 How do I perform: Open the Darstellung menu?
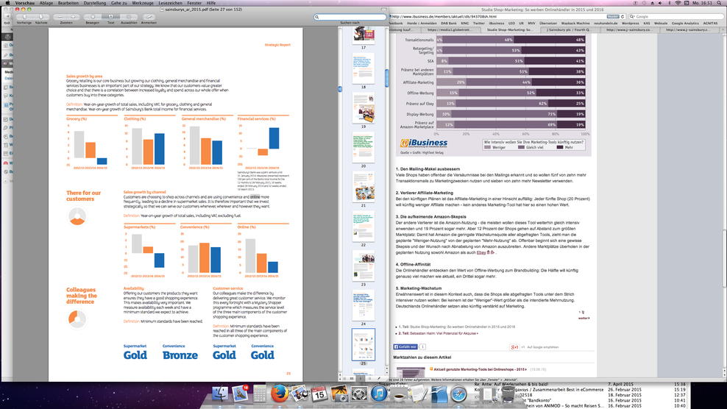coord(95,3)
